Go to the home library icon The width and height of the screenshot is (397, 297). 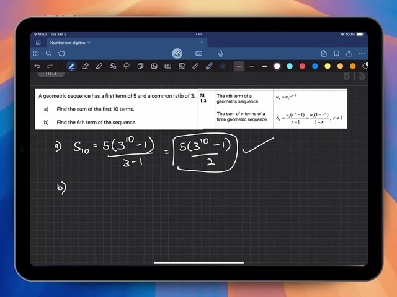[38, 43]
